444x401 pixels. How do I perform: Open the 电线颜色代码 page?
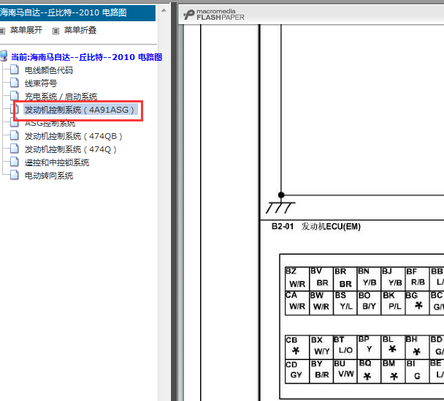(x=49, y=70)
